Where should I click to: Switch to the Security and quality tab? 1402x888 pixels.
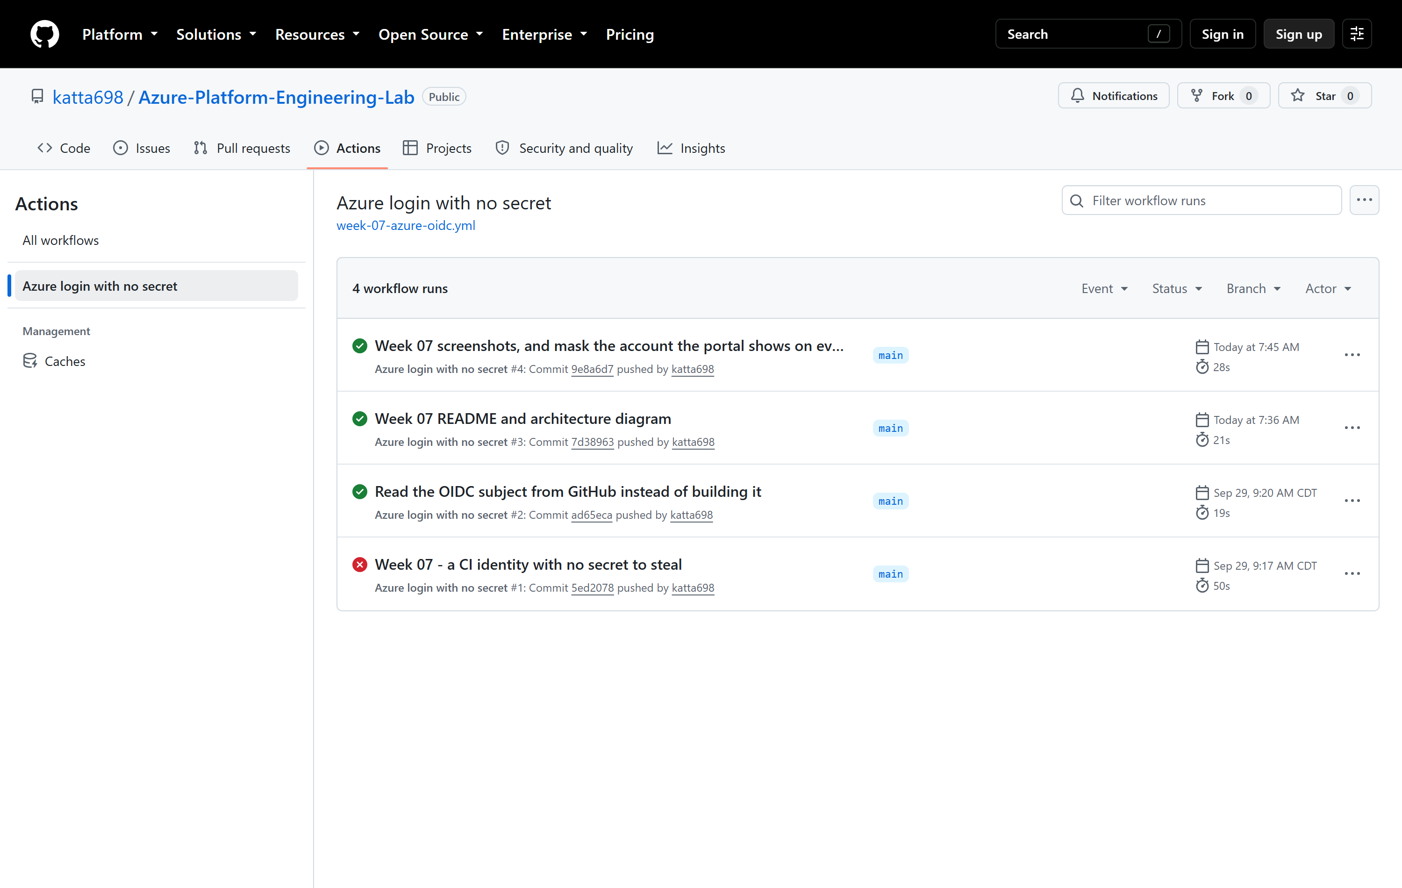(x=564, y=148)
